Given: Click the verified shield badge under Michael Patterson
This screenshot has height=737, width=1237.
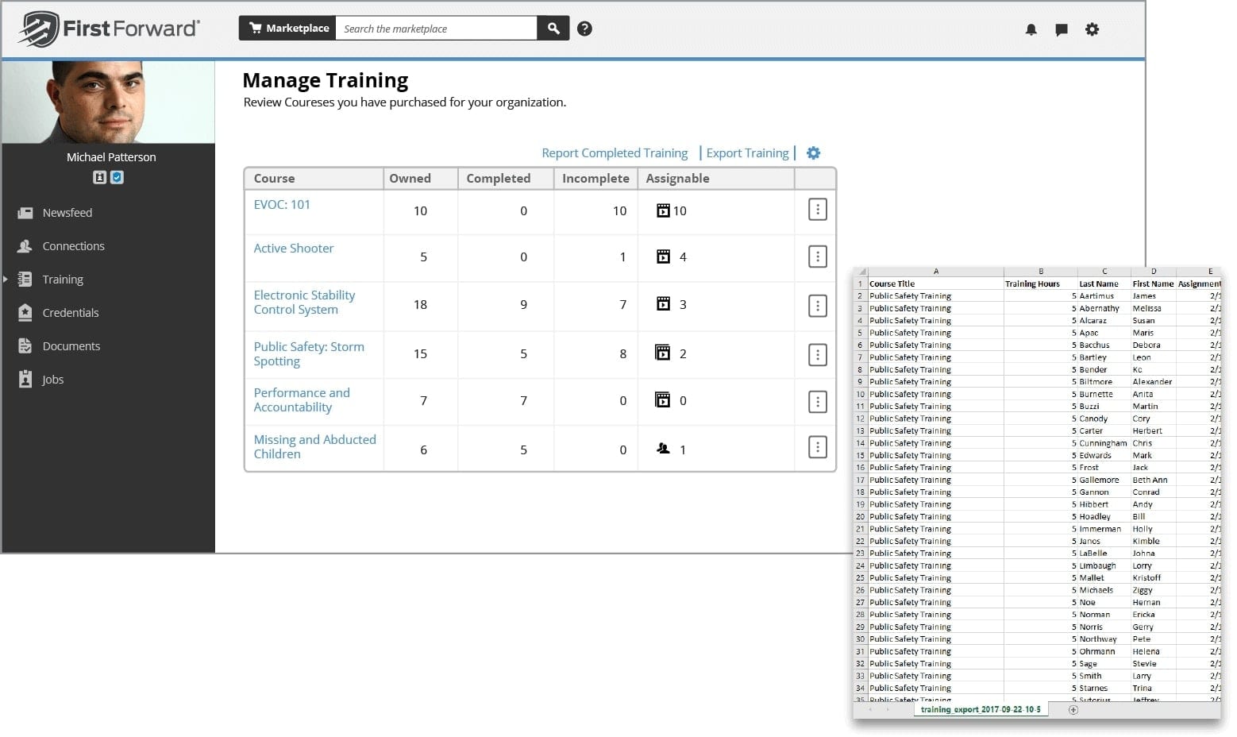Looking at the screenshot, I should click(x=118, y=177).
